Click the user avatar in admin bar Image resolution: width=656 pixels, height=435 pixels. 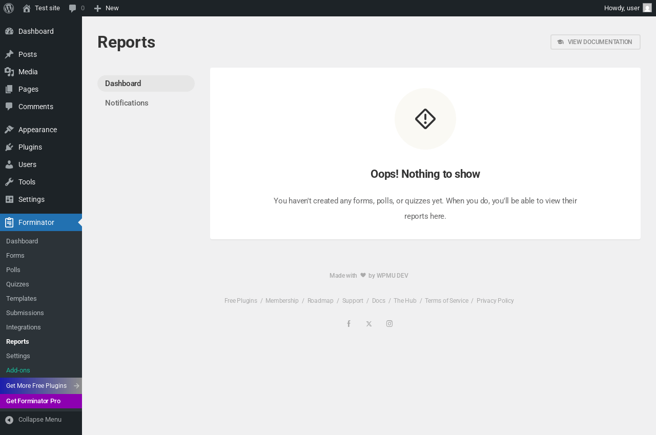tap(647, 8)
